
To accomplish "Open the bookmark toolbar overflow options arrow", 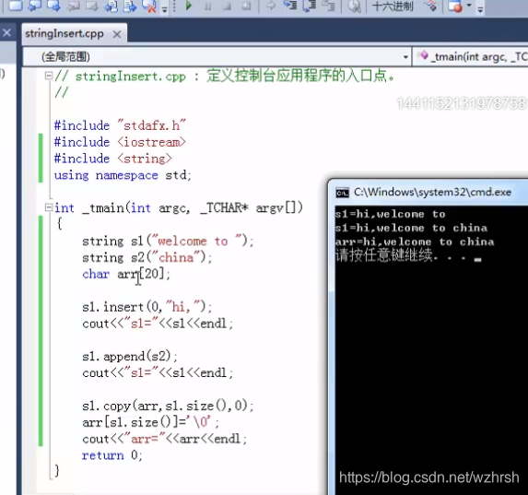I will tap(164, 9).
